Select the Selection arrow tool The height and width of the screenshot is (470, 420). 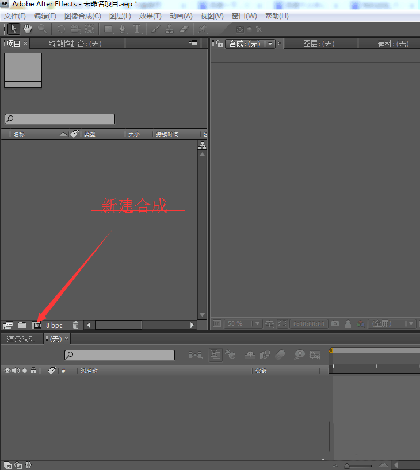pos(13,29)
